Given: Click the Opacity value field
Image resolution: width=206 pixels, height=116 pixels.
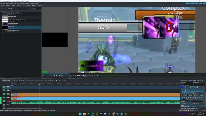Looking at the screenshot, I should (x=196, y=100).
